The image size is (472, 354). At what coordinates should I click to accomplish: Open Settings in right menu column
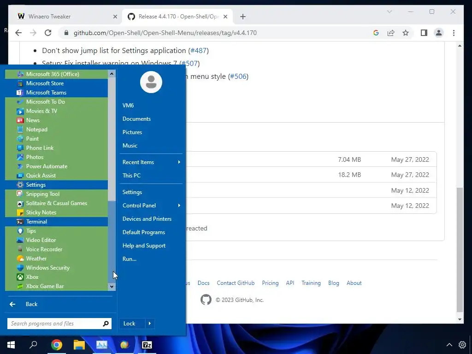[x=151, y=192]
